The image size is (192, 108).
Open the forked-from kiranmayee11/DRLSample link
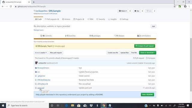[49, 13]
